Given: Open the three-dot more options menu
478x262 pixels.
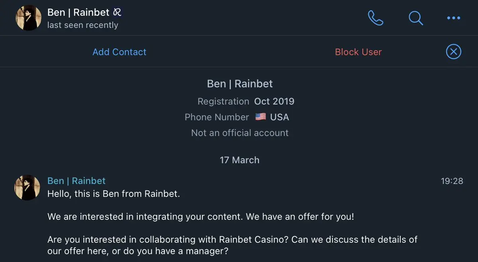Looking at the screenshot, I should tap(453, 18).
